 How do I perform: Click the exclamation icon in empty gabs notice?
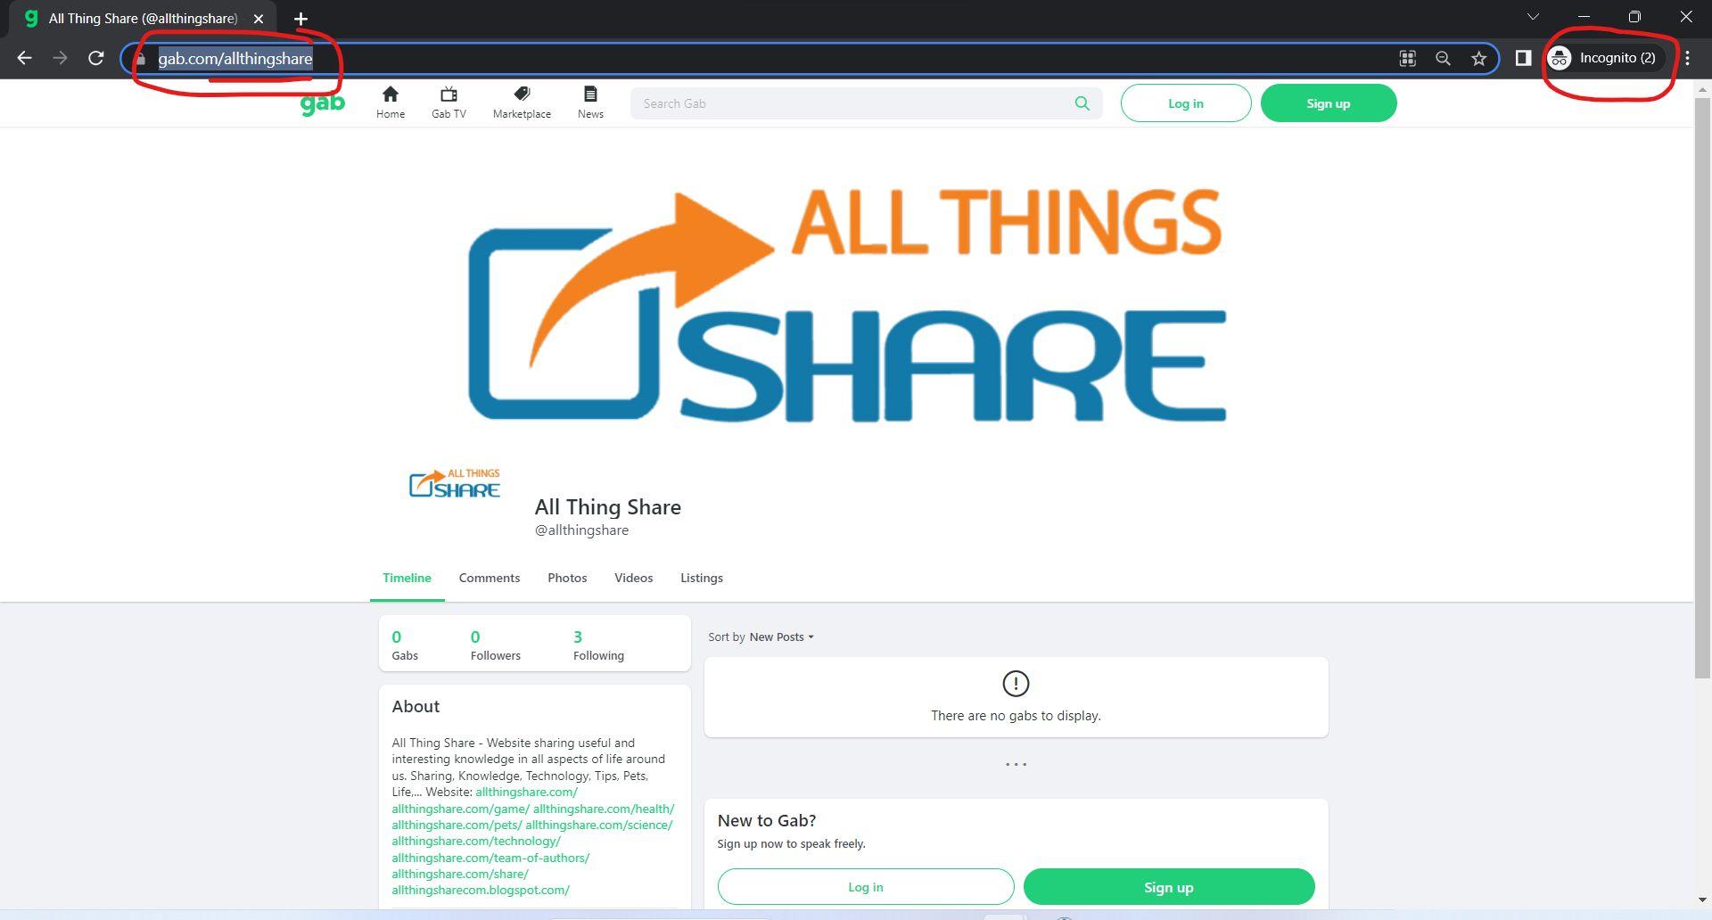click(x=1016, y=684)
